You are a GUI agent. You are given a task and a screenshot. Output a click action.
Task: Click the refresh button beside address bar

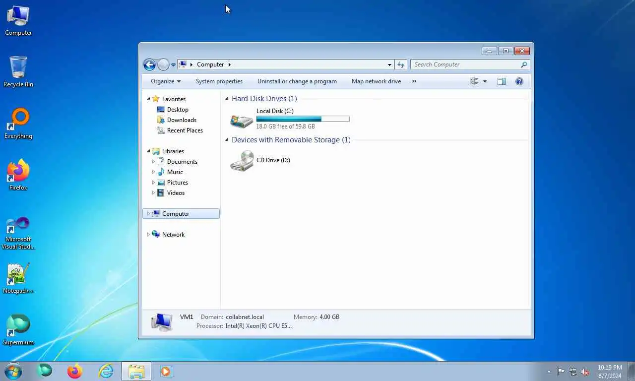click(x=401, y=64)
